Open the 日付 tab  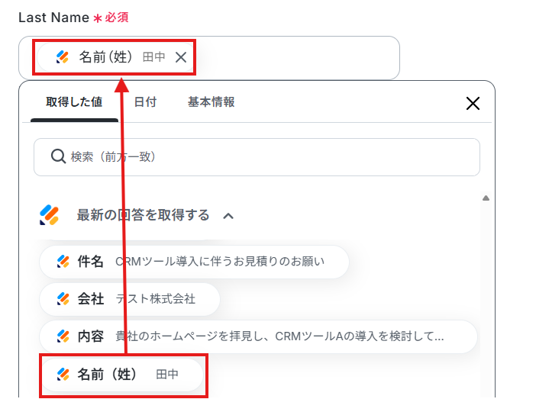click(x=145, y=101)
